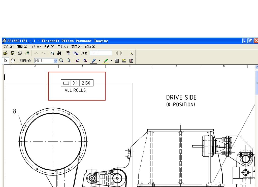
Task: Open the zoom percentage dropdown
Action: tap(56, 60)
